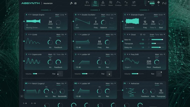Screen dimensions: 190x107
Task: Open the menu dots next to Absynth logo
Action: point(42,3)
